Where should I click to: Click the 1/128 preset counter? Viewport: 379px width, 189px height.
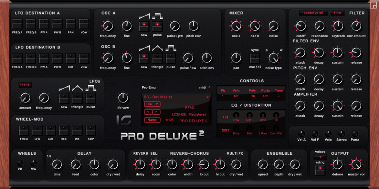170,120
